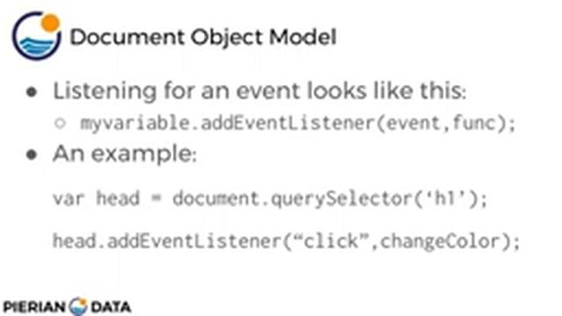Click the orange sun in the top logo
This screenshot has width=562, height=316.
50,23
